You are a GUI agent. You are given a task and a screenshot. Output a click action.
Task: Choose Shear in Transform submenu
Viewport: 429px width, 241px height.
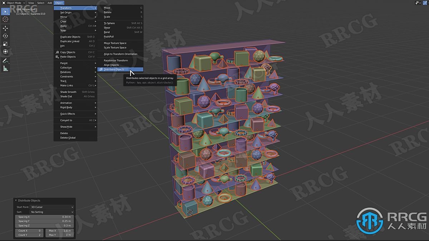(x=120, y=27)
